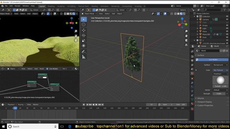Viewport: 230px width, 129px height.
Task: Click pan hand icon in main viewport
Action: (x=186, y=36)
